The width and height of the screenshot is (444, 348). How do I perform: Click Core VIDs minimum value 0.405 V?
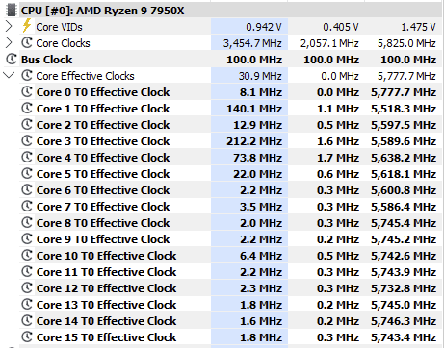(341, 27)
